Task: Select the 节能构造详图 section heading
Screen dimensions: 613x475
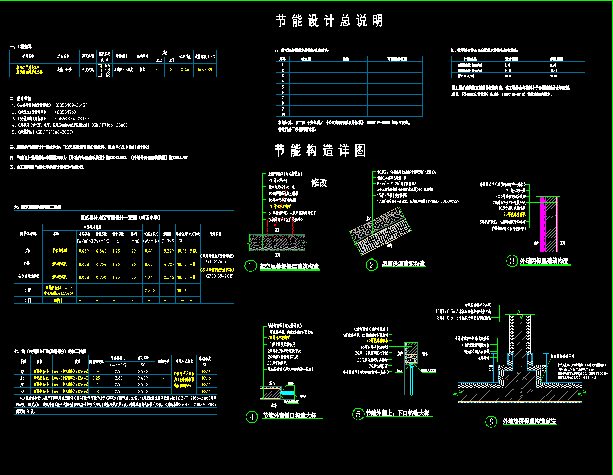Action: (320, 150)
